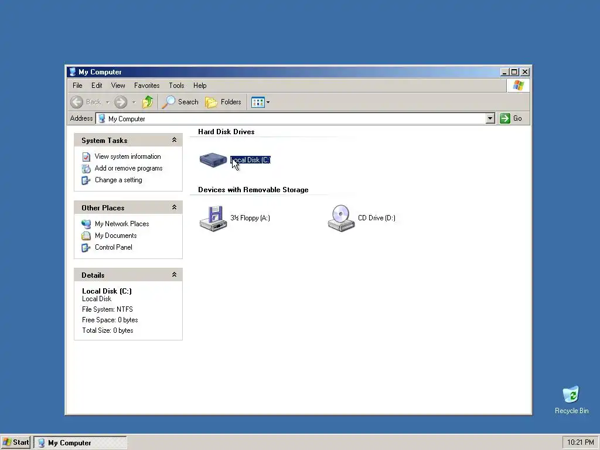This screenshot has width=600, height=450.
Task: Select the Local Disk (C:) drive icon
Action: pyautogui.click(x=213, y=159)
